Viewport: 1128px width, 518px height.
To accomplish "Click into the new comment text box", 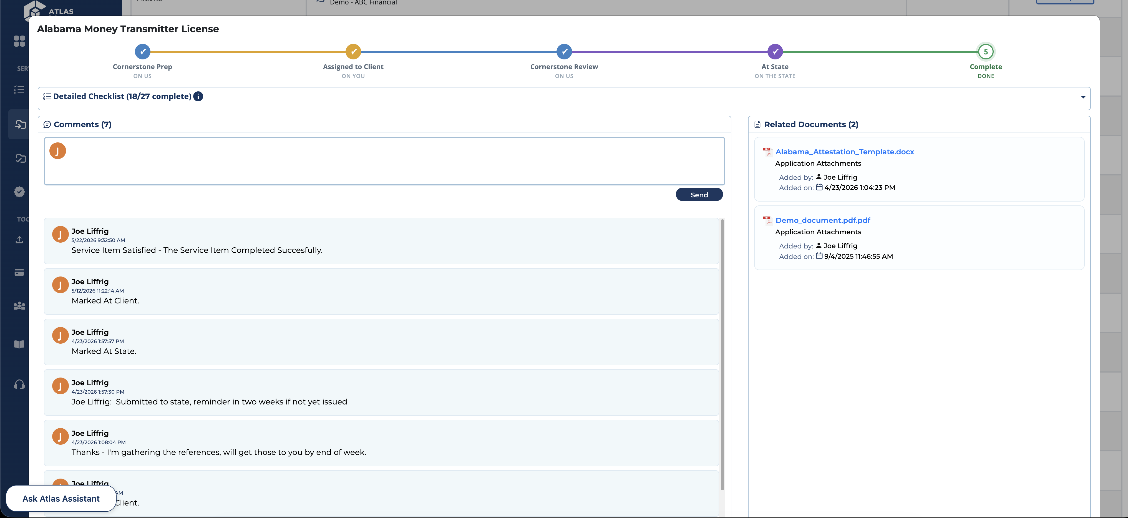I will [x=384, y=161].
